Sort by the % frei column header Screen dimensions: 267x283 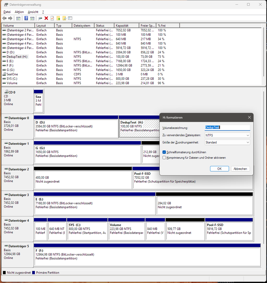coord(168,25)
